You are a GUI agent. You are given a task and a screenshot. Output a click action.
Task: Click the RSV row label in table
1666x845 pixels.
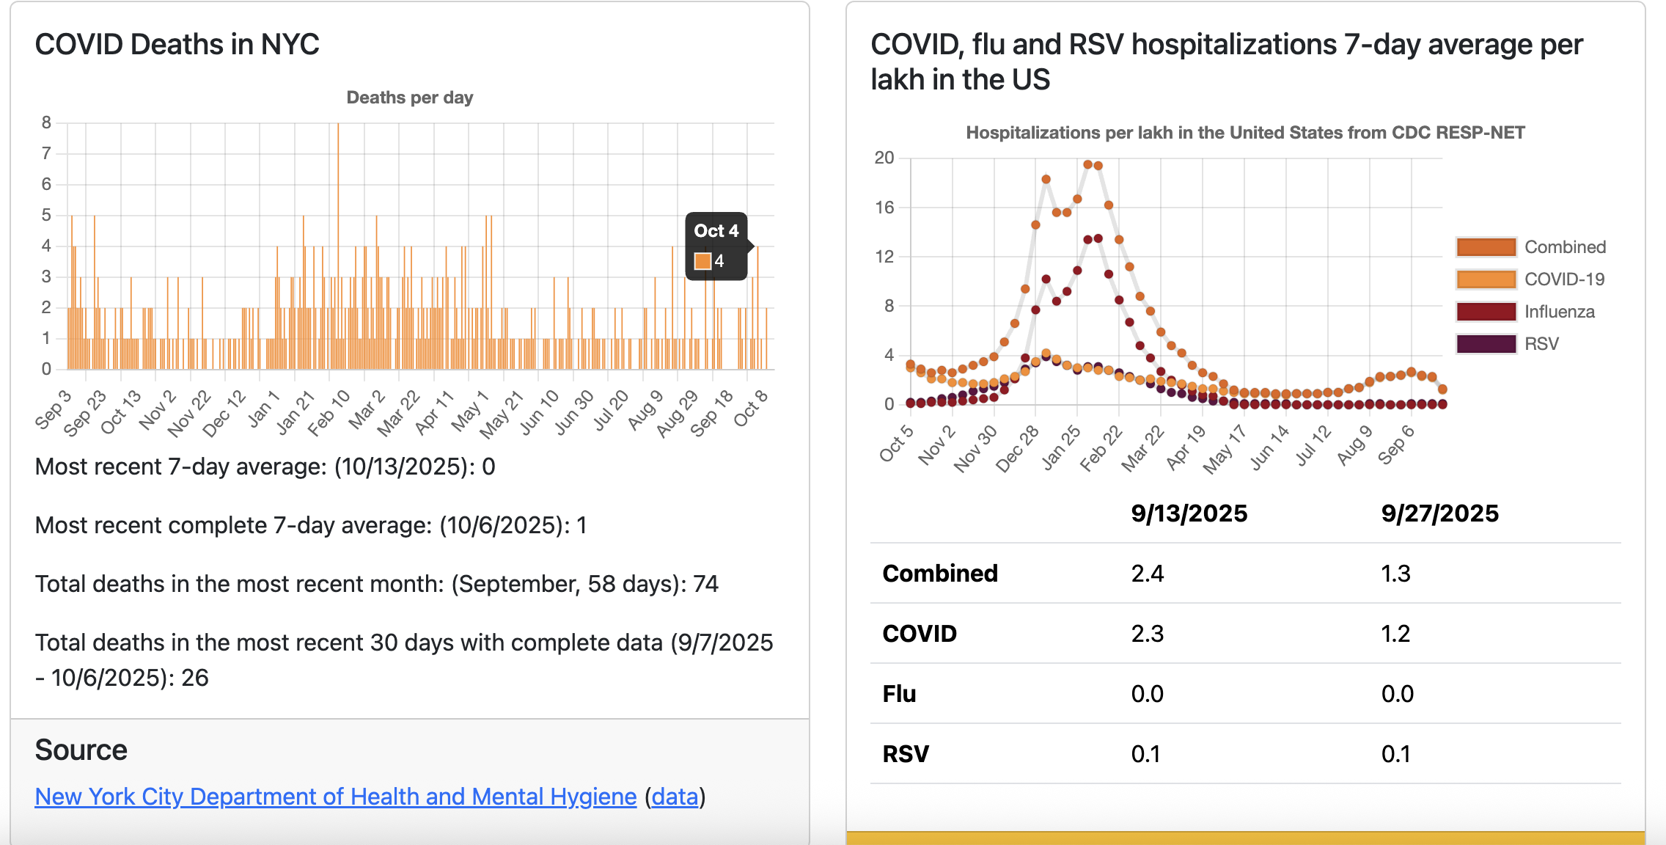(906, 754)
